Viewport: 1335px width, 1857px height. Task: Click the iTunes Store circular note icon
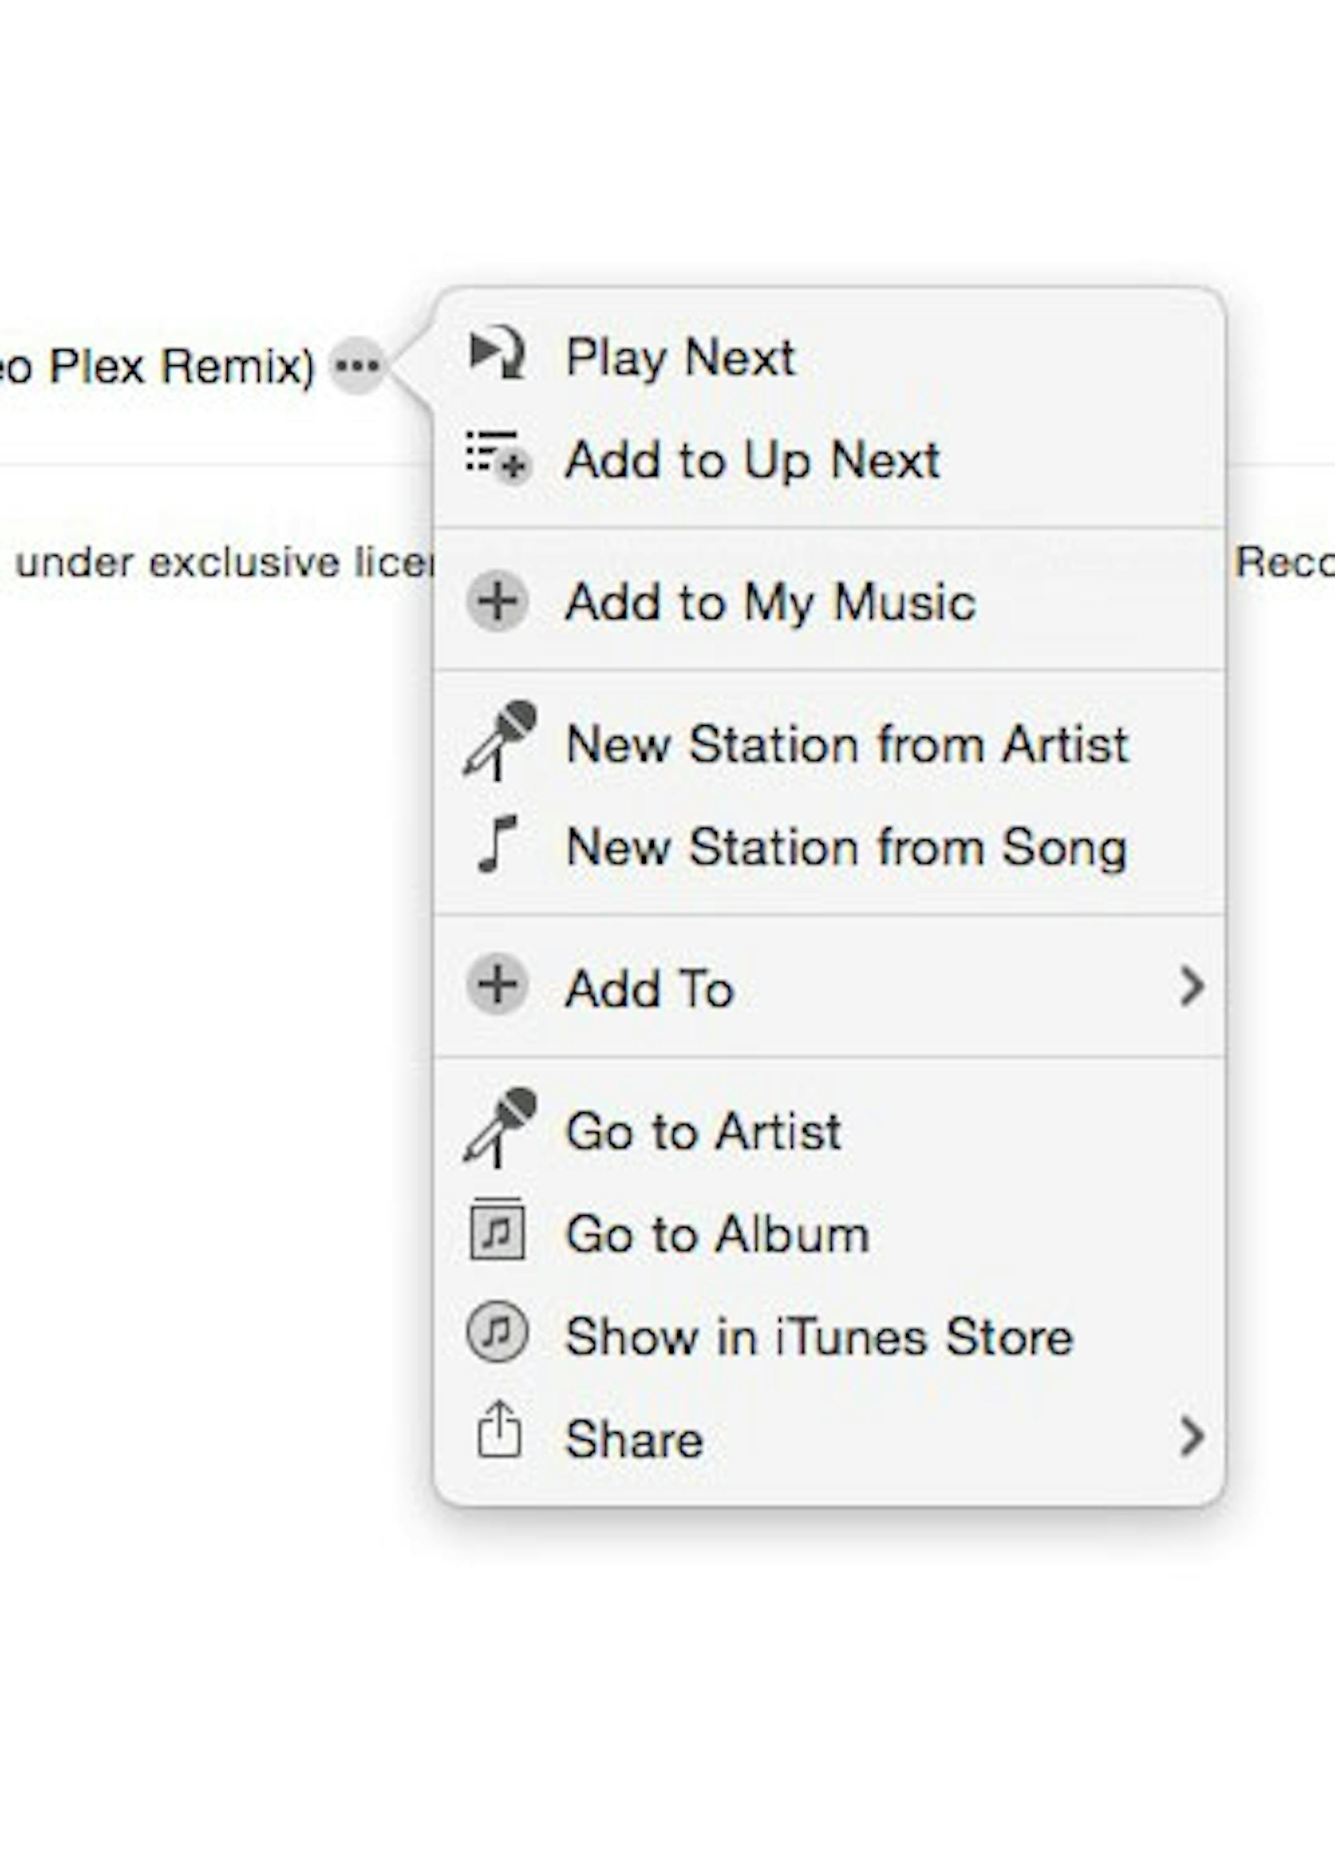pos(497,1334)
